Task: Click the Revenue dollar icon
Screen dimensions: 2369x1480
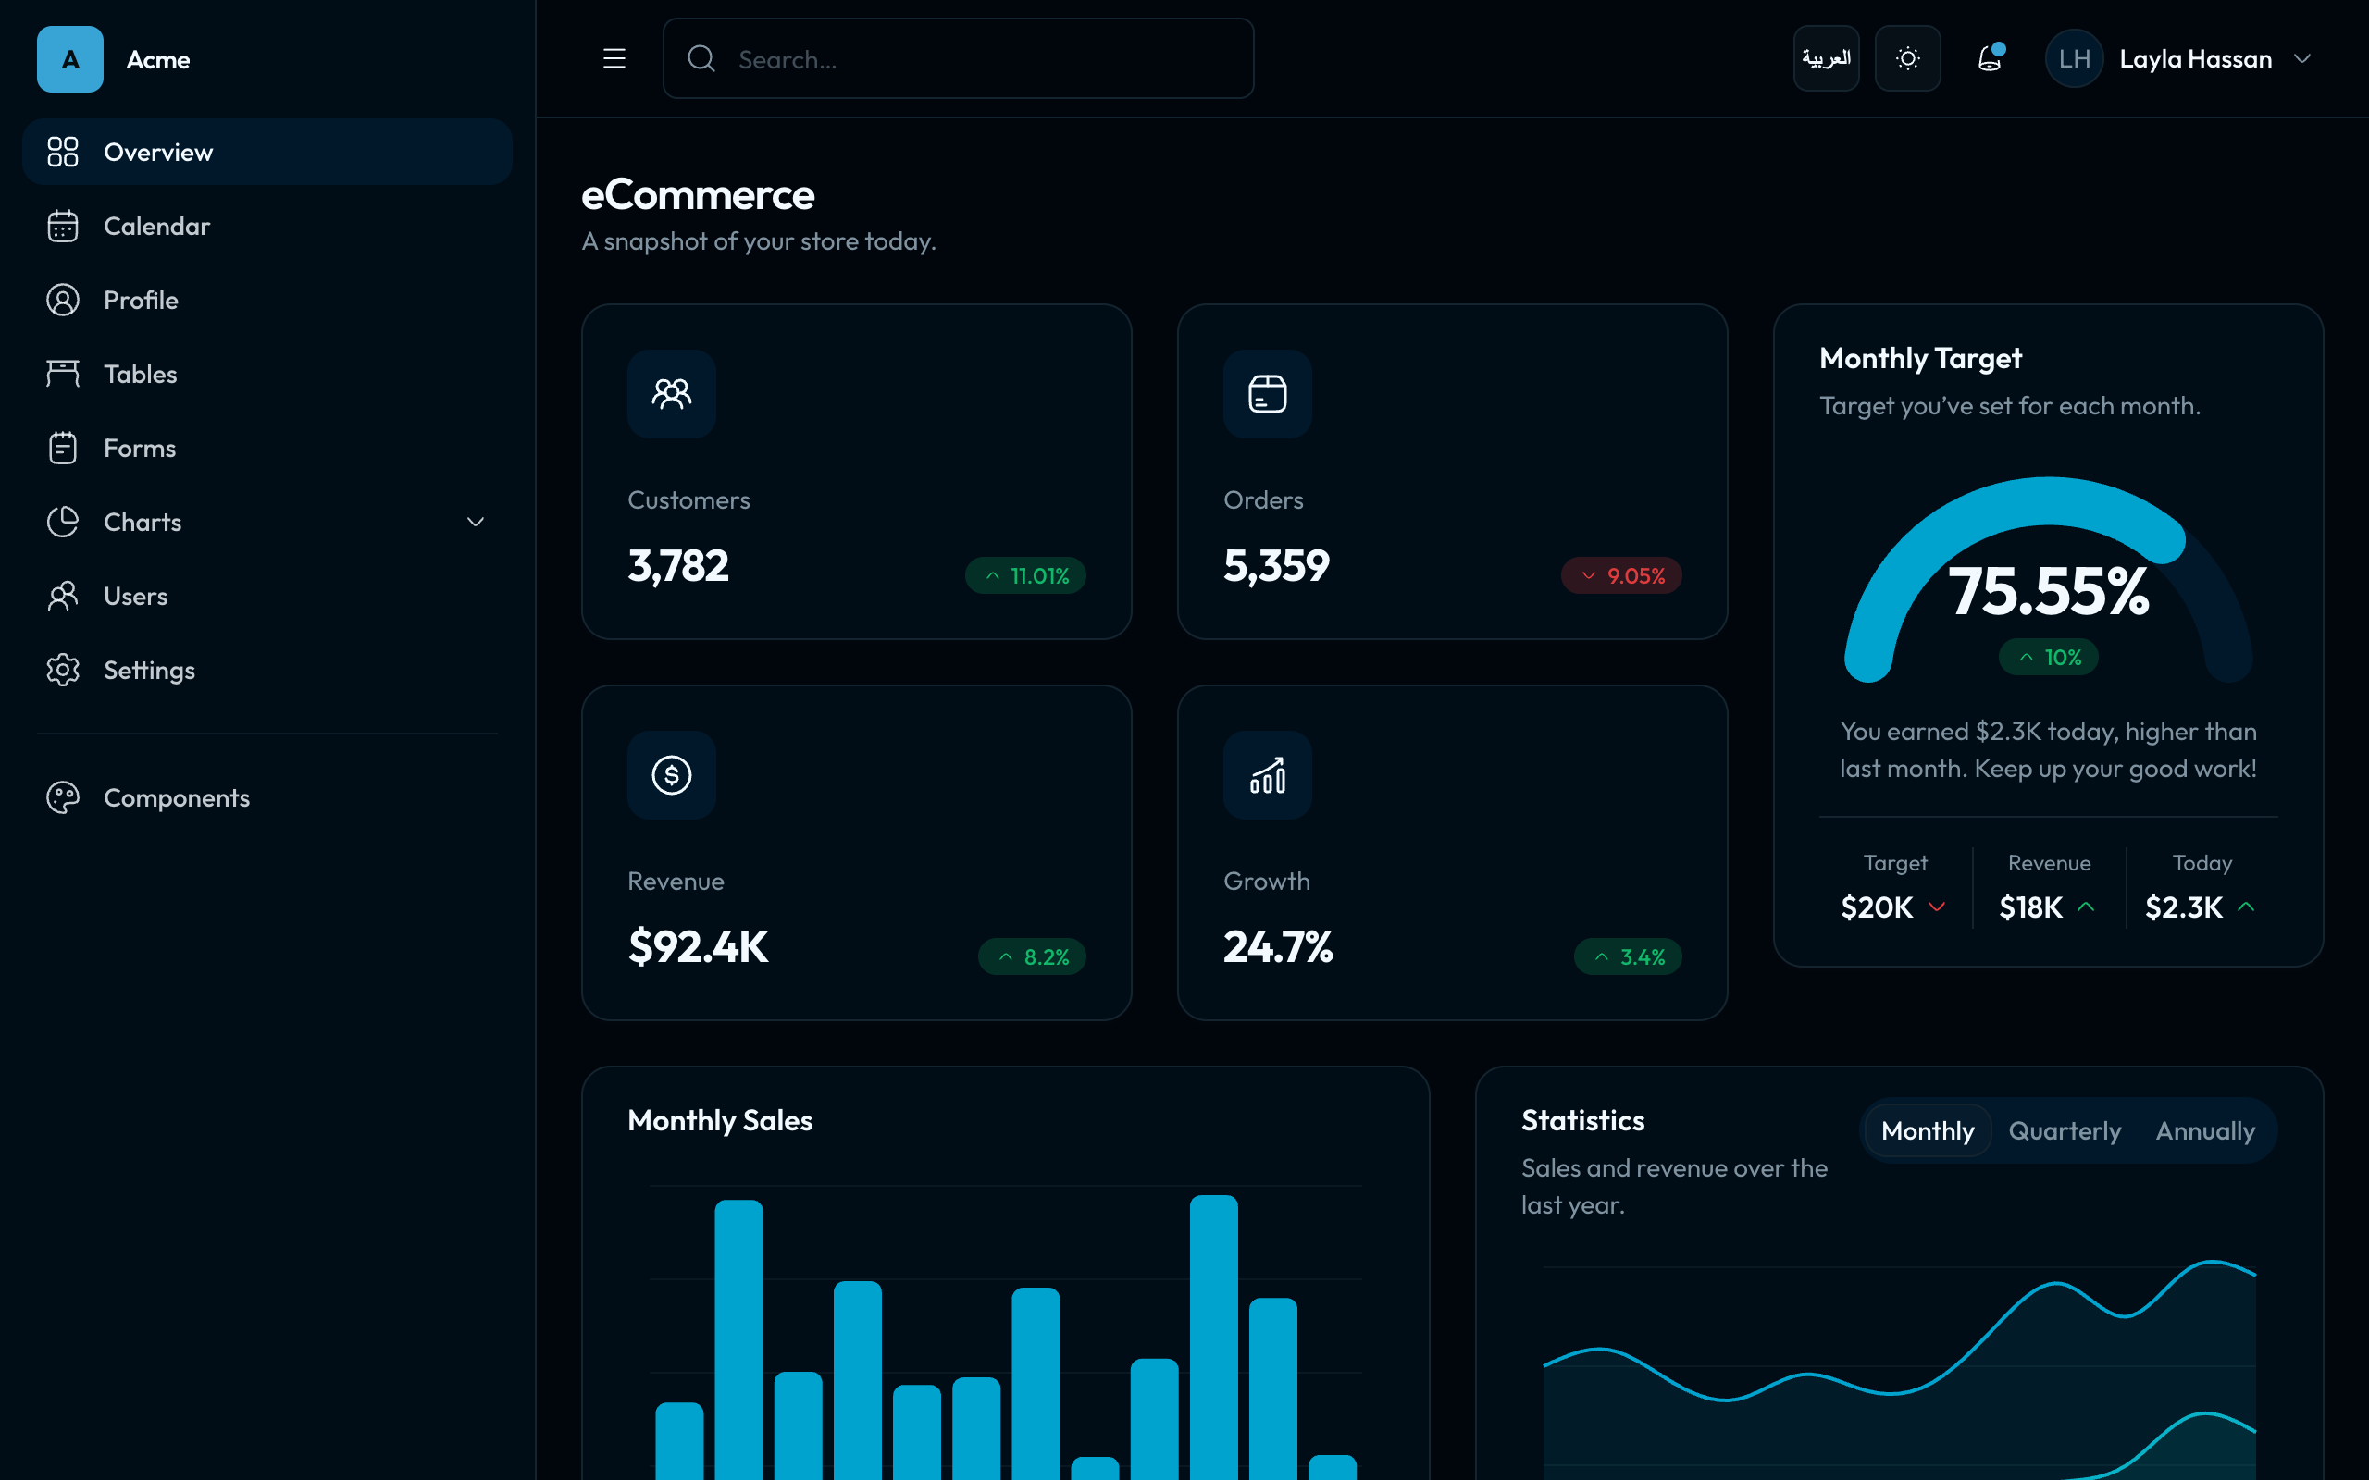Action: [672, 775]
